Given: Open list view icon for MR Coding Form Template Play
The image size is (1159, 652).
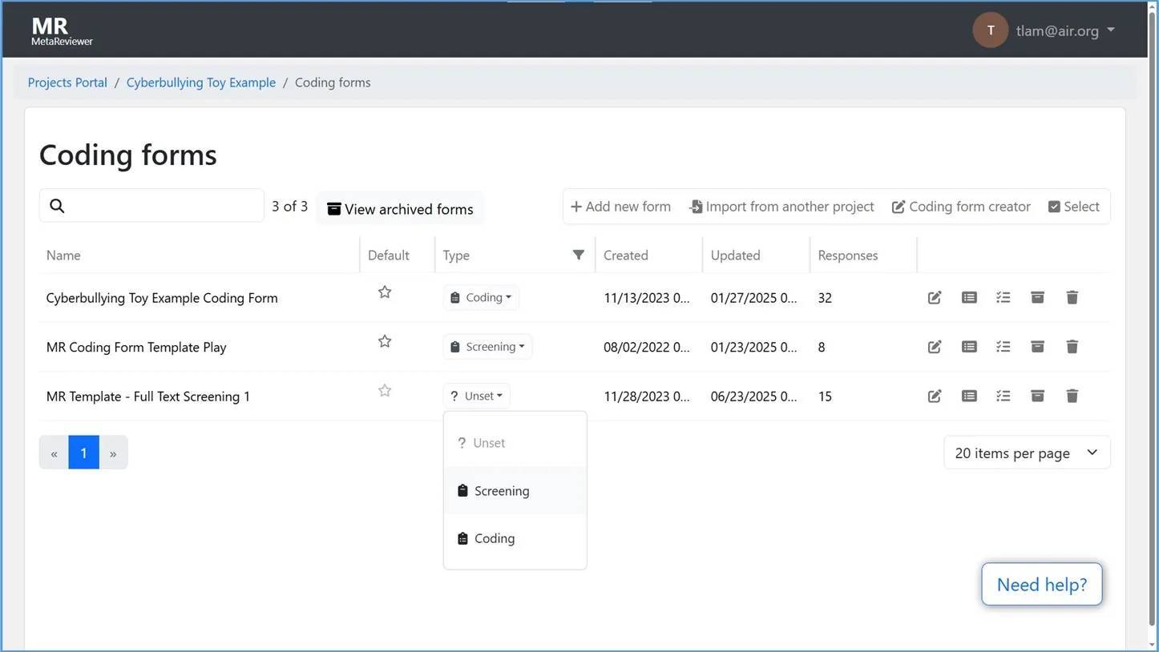Looking at the screenshot, I should tap(969, 347).
